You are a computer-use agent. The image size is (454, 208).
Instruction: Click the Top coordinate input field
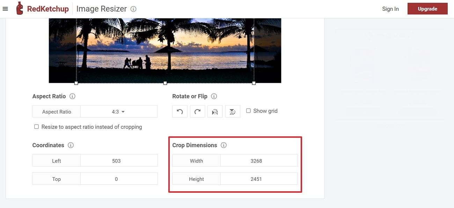click(x=119, y=179)
